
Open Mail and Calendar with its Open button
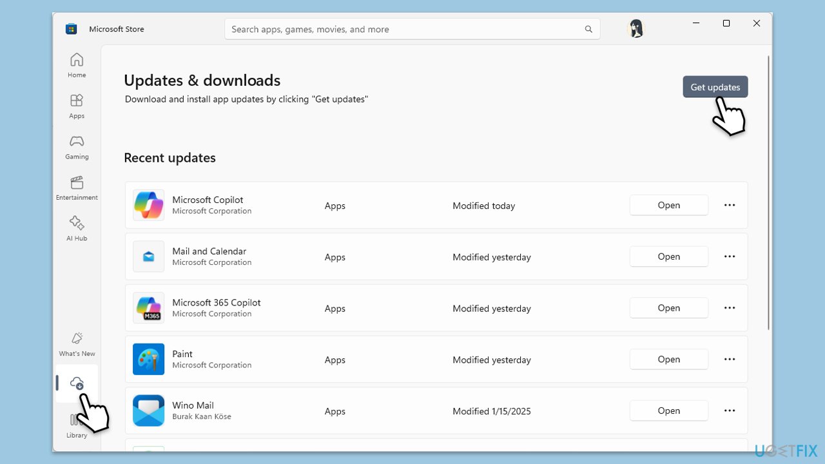(x=669, y=256)
